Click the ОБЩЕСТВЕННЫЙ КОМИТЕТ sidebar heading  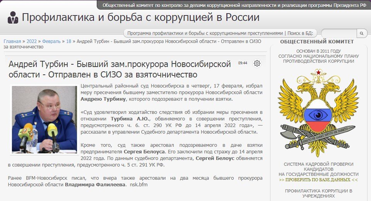317,42
